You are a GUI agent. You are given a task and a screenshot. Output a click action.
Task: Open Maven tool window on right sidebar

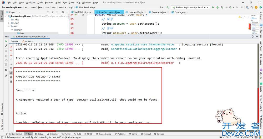click(x=261, y=16)
